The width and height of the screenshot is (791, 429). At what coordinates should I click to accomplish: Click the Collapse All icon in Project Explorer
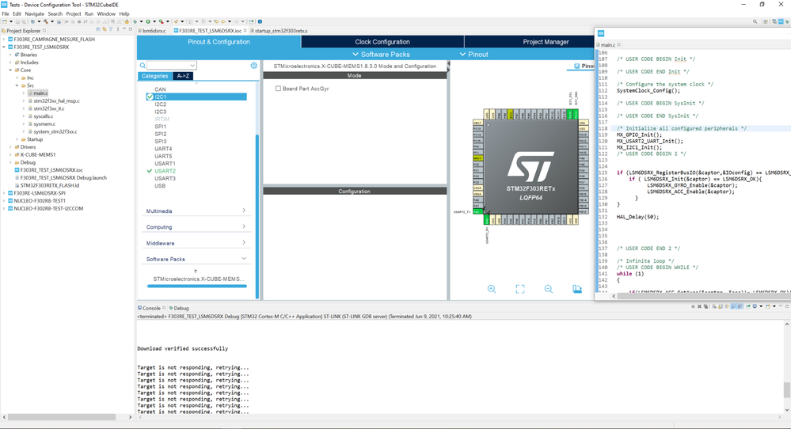98,30
